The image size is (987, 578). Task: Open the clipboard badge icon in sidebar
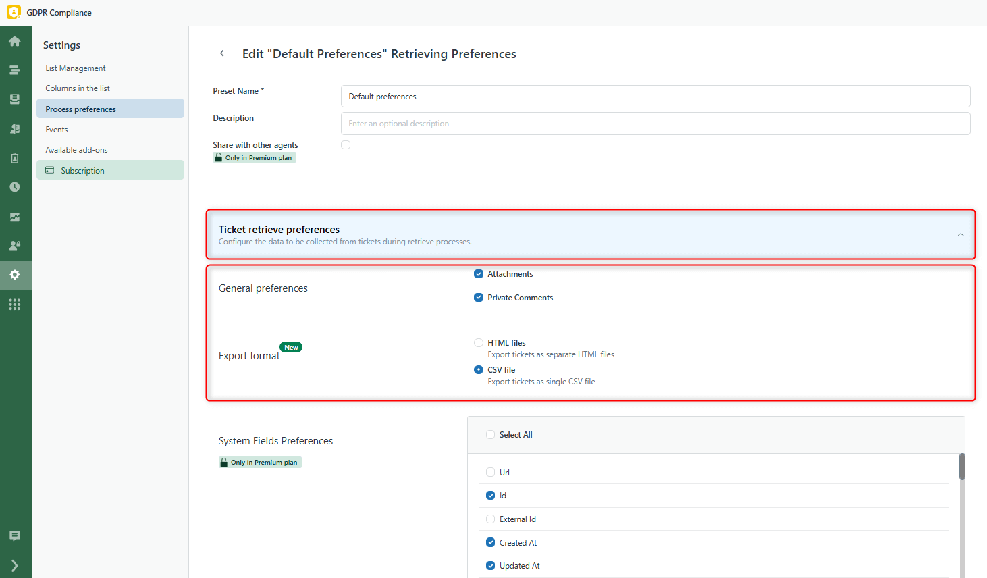point(15,158)
